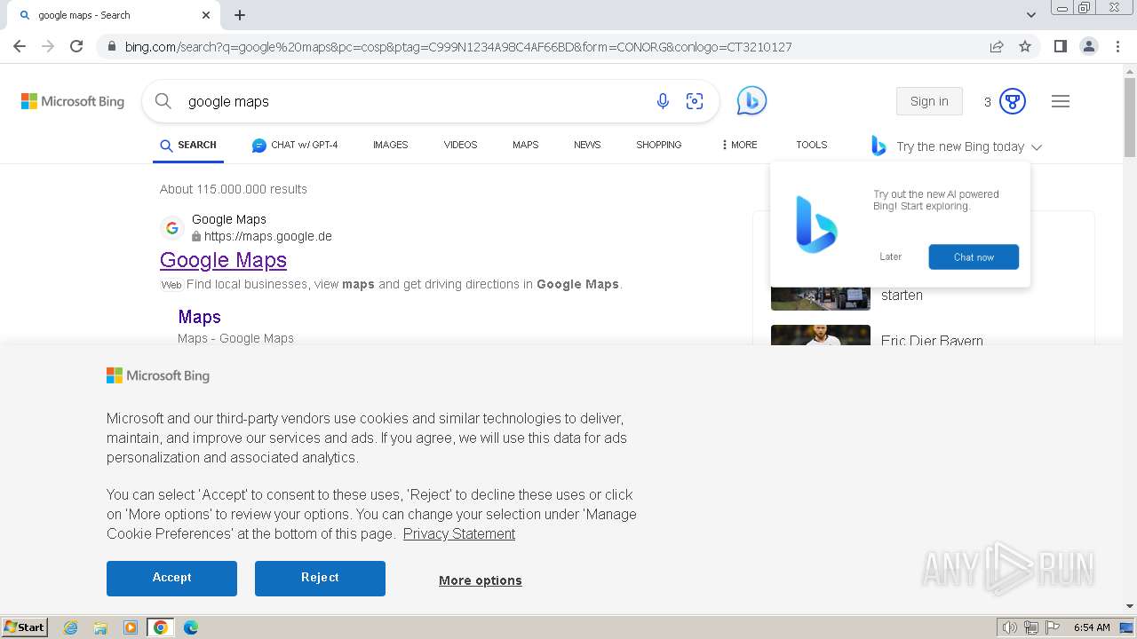
Task: Open Eric Dier Bayern headline
Action: click(932, 340)
